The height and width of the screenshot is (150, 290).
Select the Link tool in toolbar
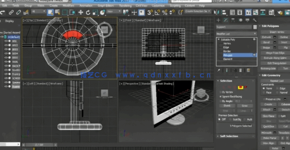point(11,12)
